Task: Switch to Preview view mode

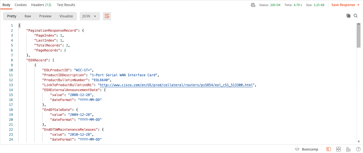Action: pos(45,16)
